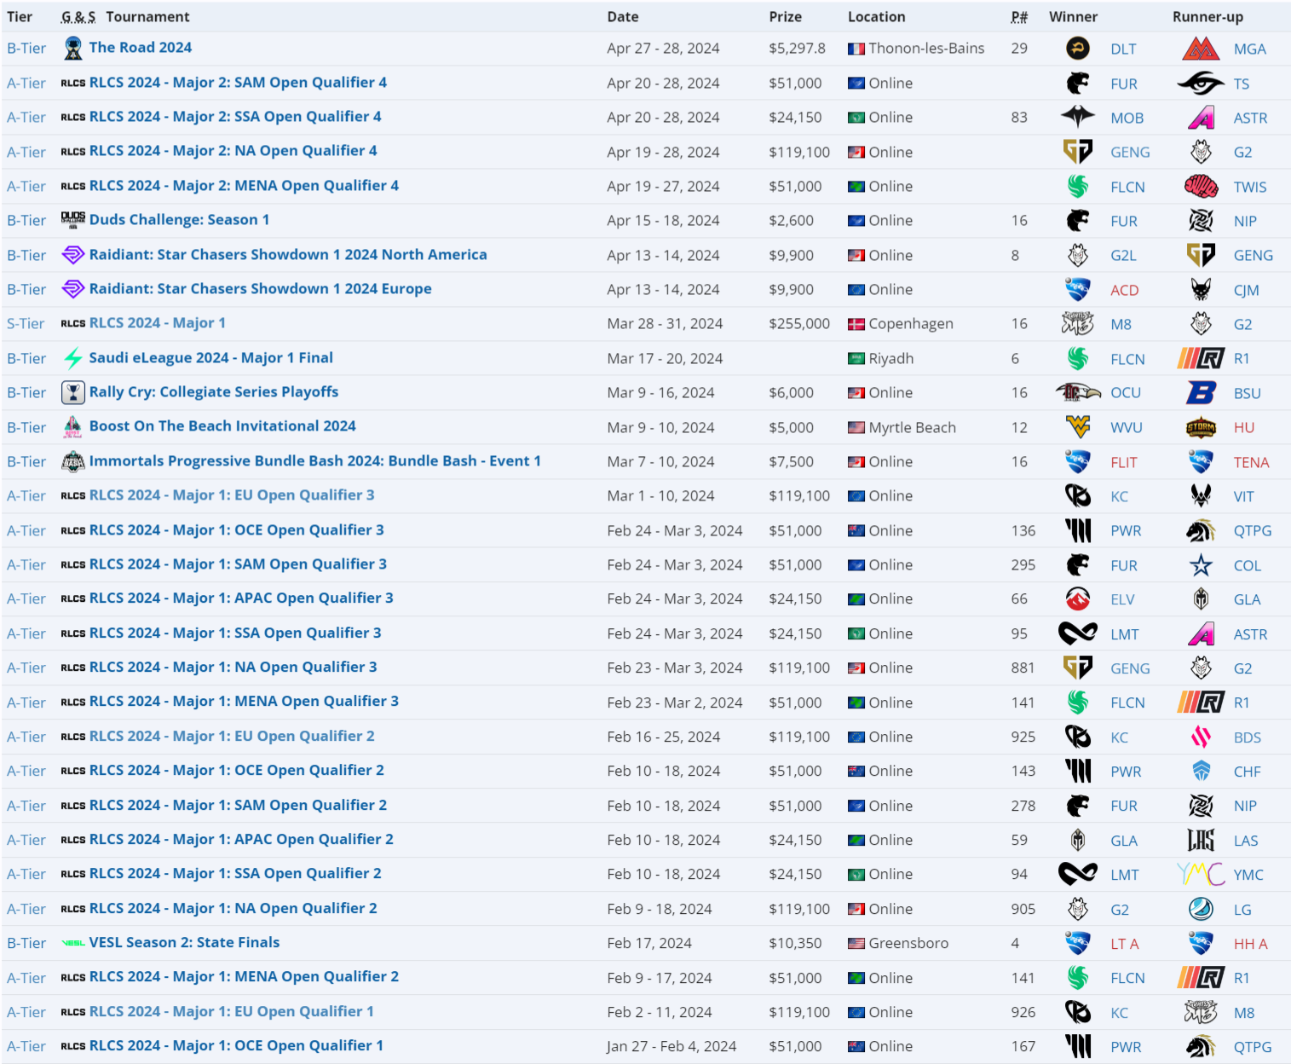The height and width of the screenshot is (1064, 1291).
Task: Click the Tournament column header
Action: point(147,17)
